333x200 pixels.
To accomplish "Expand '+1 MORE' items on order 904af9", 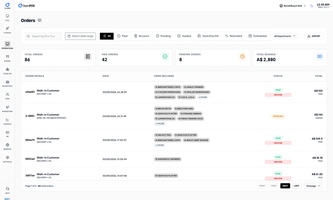I will 159,145.
